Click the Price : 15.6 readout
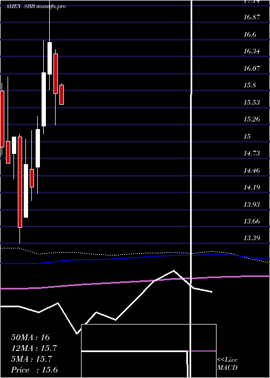 coord(34,370)
